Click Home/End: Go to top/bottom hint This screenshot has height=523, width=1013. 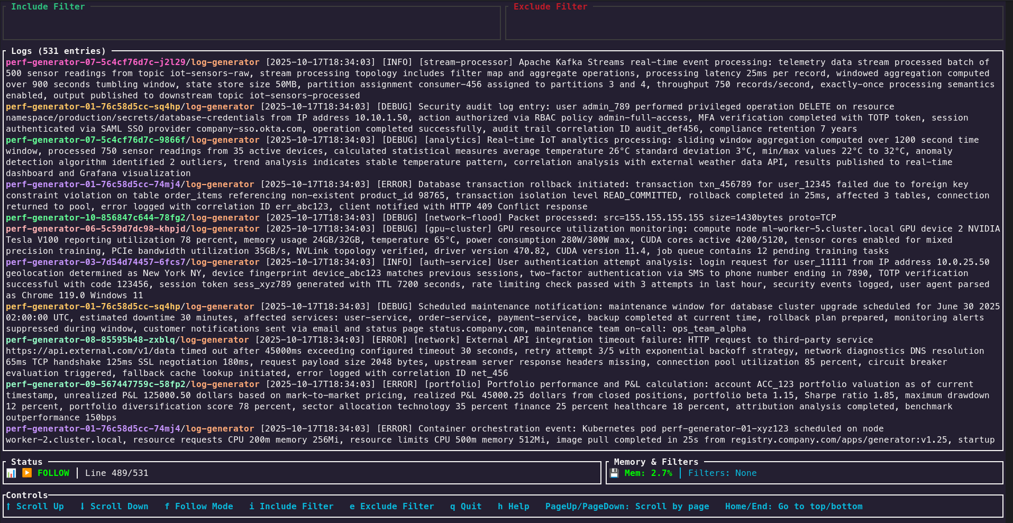tap(793, 507)
